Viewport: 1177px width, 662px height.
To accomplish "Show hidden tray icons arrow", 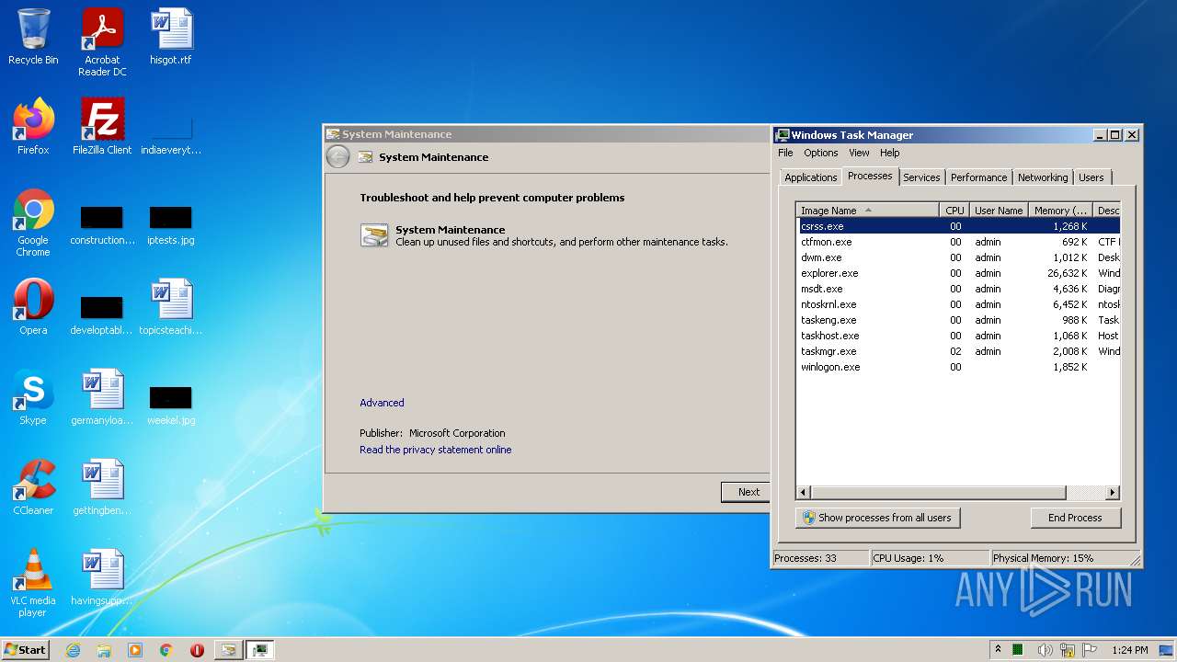I will (998, 650).
